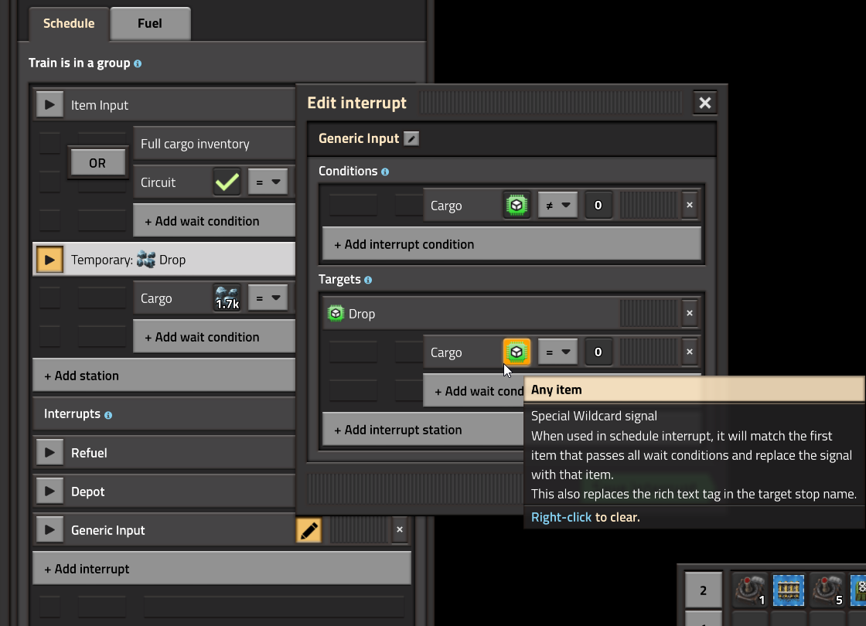Select quickbar row number 2
Viewport: 866px width, 626px height.
click(703, 590)
